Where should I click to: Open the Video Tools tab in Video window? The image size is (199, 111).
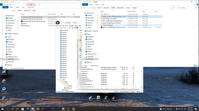click(31, 7)
